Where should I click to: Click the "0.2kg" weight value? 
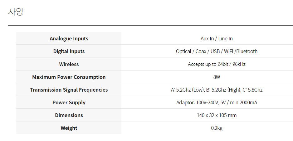217,128
